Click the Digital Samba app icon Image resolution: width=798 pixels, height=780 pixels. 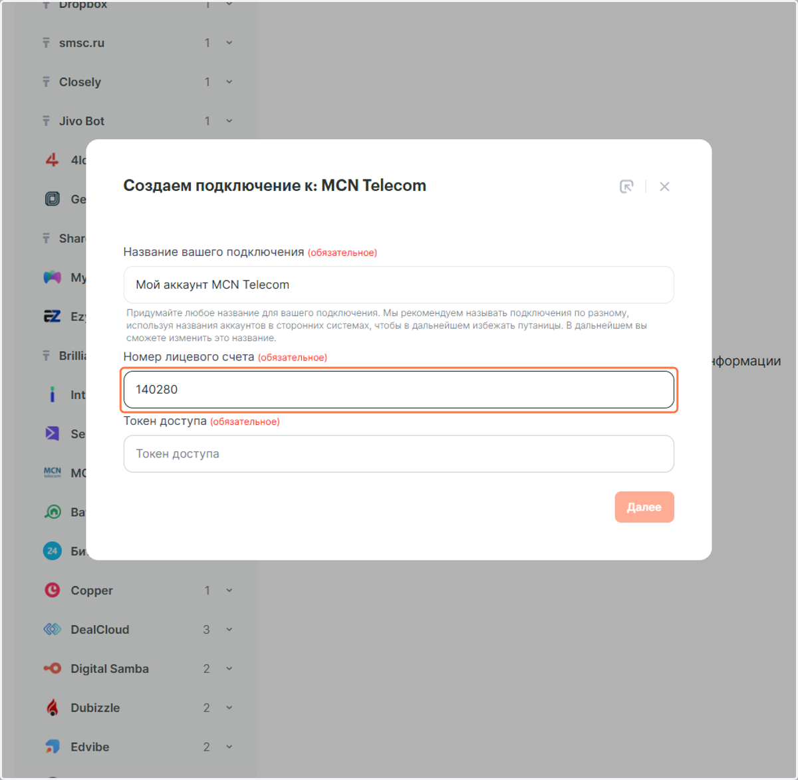click(53, 668)
